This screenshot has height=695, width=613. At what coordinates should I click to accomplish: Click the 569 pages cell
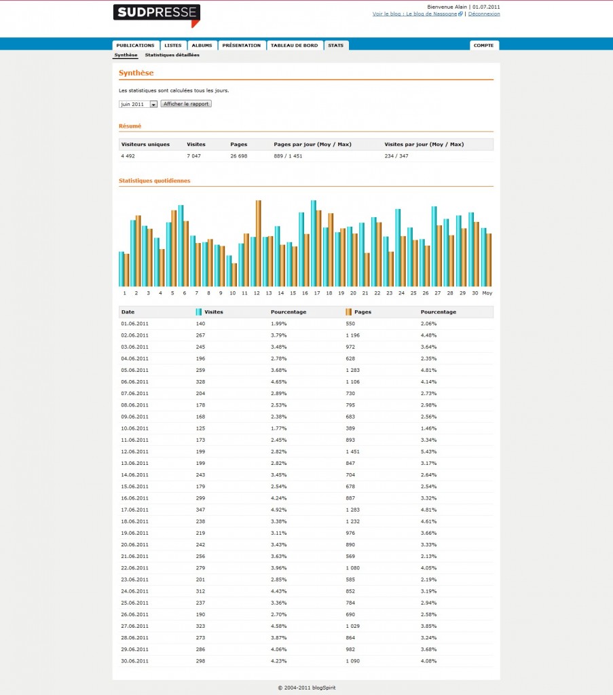coord(350,557)
